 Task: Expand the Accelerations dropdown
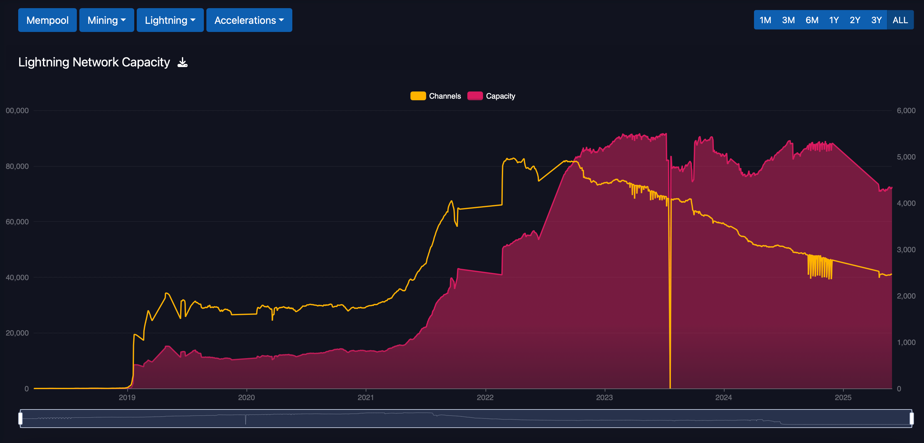[x=249, y=20]
